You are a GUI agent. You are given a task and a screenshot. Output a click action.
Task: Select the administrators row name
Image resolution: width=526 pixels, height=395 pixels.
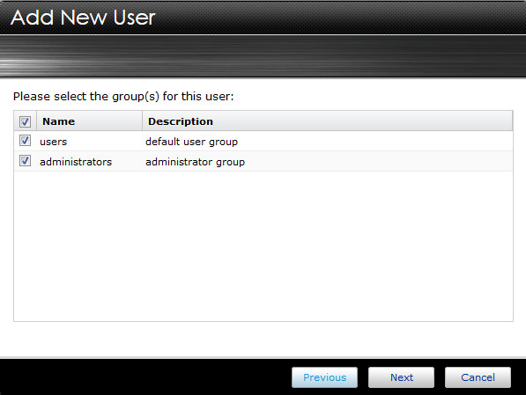pos(76,162)
